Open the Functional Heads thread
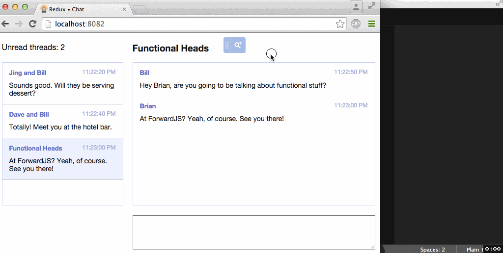This screenshot has width=503, height=253. click(x=62, y=159)
